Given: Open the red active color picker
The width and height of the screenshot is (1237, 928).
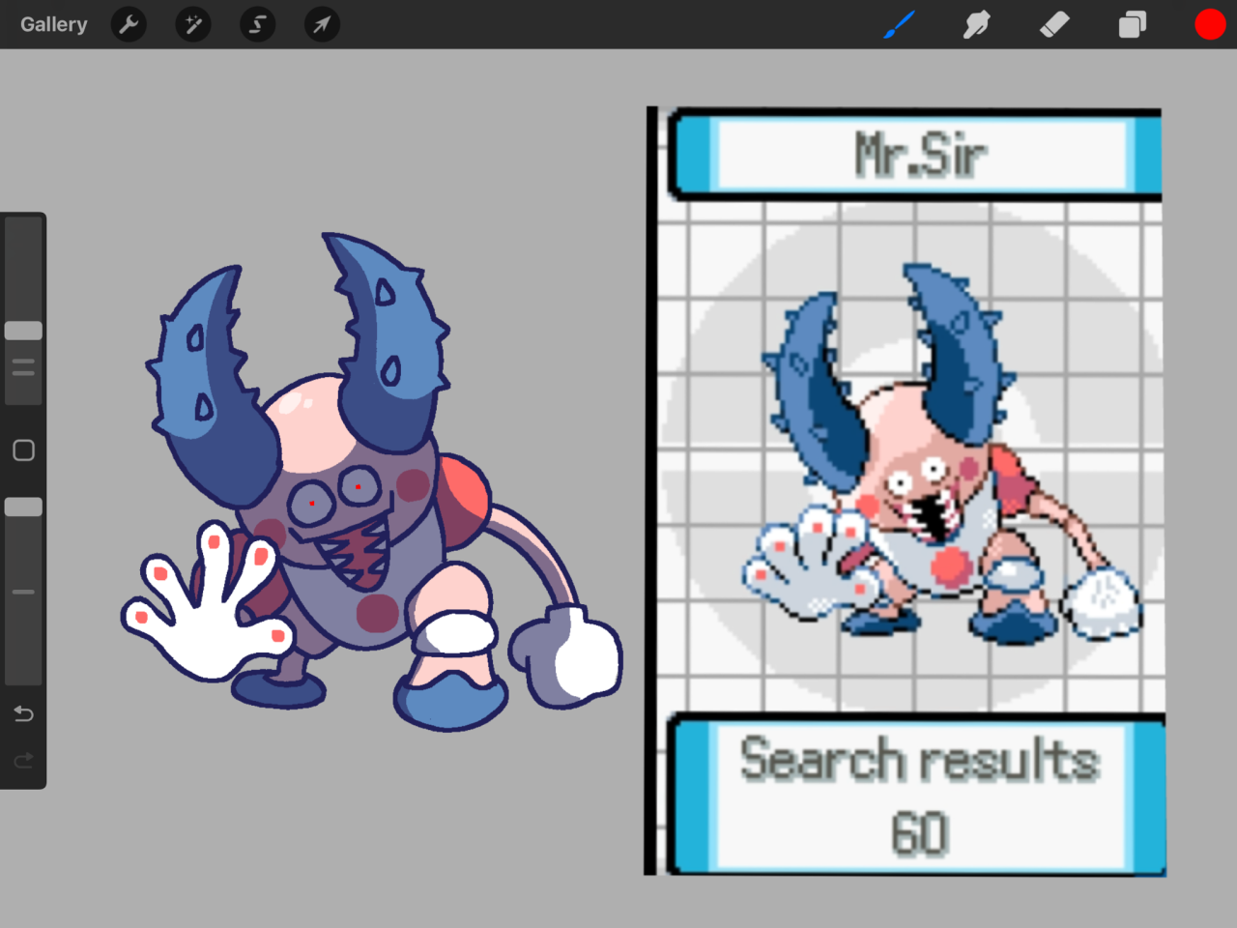Looking at the screenshot, I should [1210, 24].
